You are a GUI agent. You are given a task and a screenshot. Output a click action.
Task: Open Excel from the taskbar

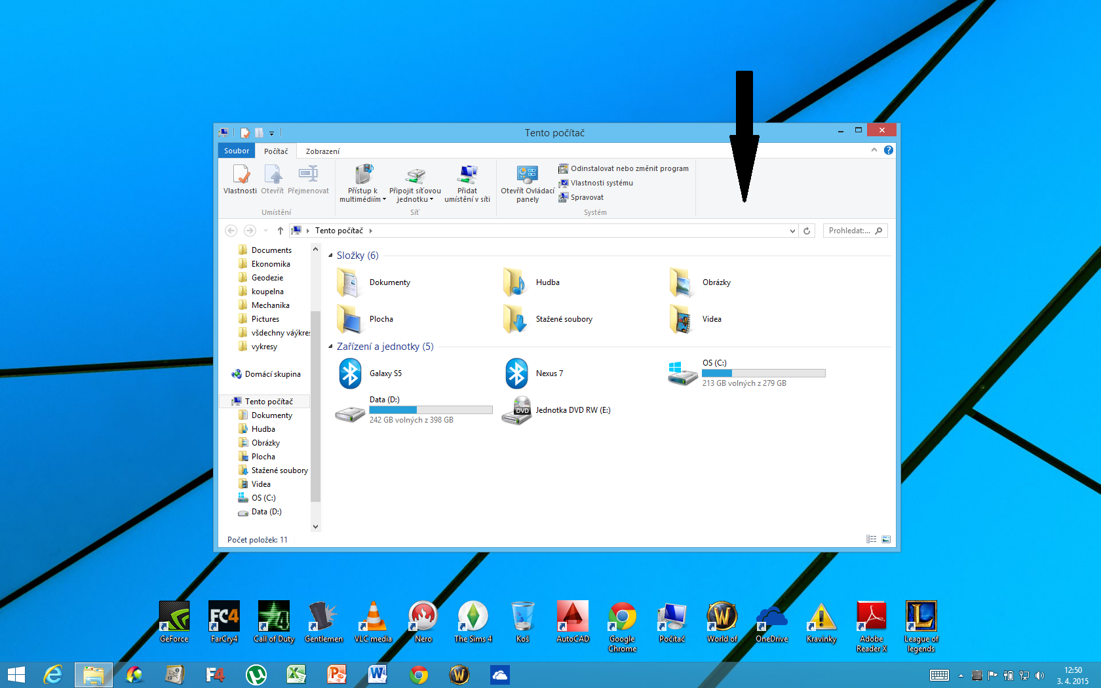click(x=296, y=675)
